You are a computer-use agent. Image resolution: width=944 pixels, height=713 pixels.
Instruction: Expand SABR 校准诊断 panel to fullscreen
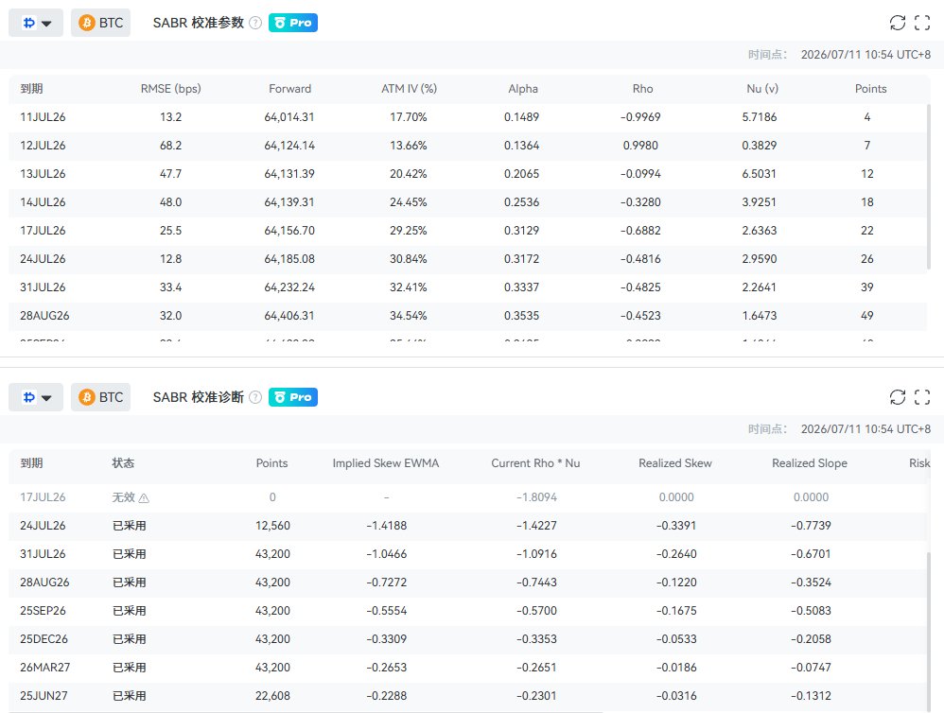tap(922, 397)
